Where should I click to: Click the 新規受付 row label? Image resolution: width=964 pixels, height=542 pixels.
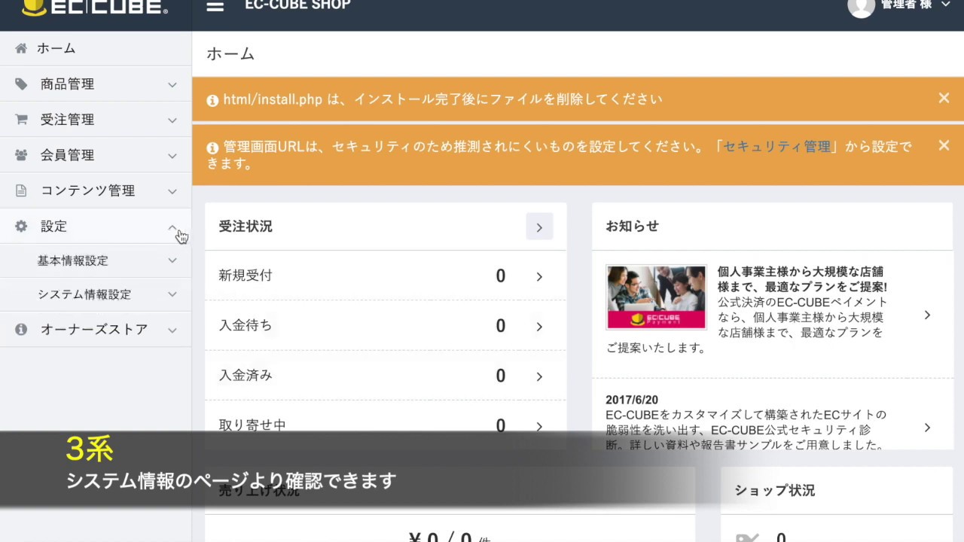246,276
